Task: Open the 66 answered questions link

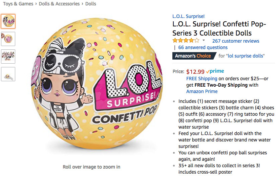Action: click(203, 47)
